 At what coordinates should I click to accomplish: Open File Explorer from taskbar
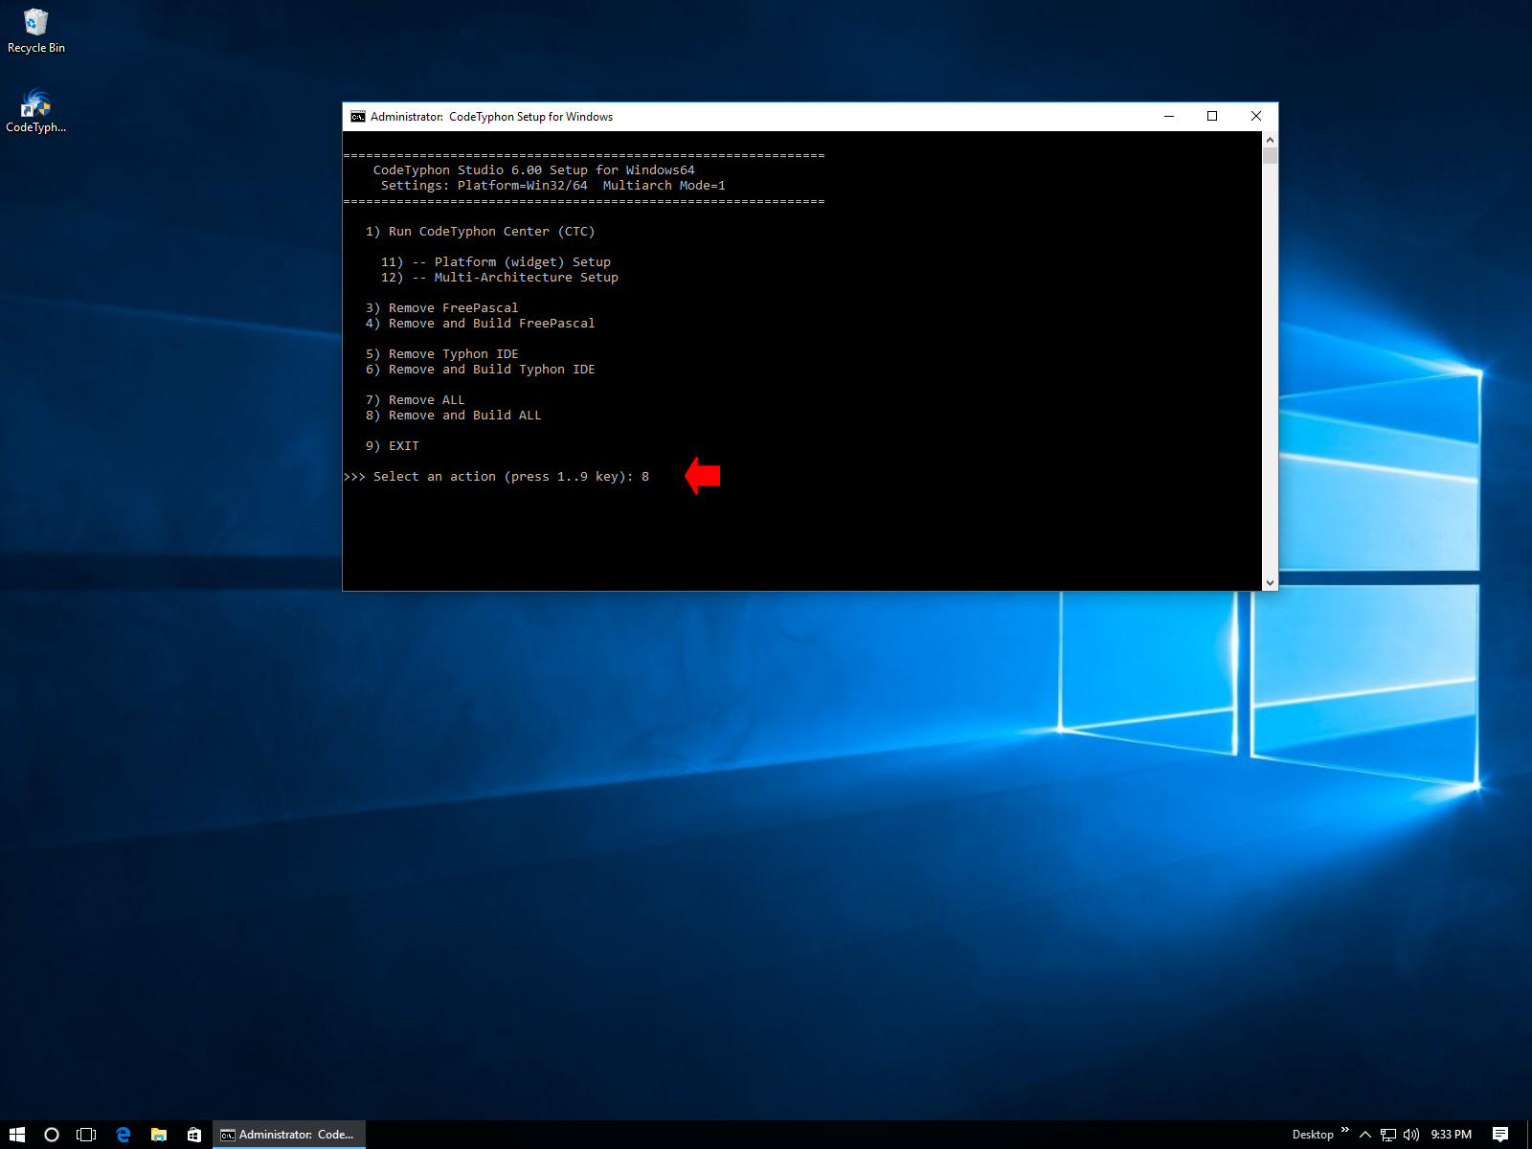tap(158, 1135)
